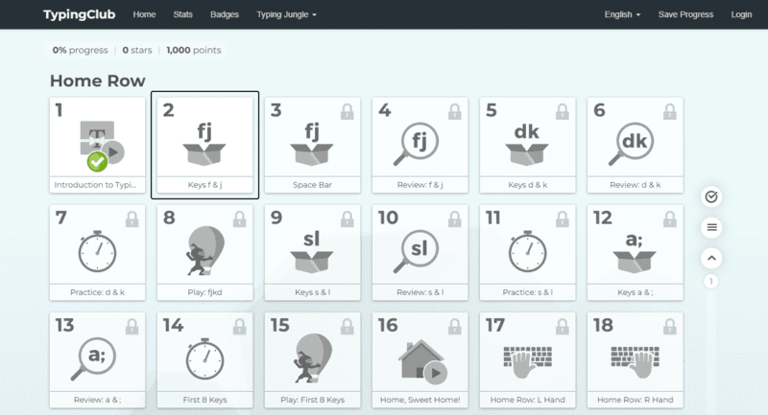Click the Login button
This screenshot has width=768, height=415.
(x=741, y=14)
